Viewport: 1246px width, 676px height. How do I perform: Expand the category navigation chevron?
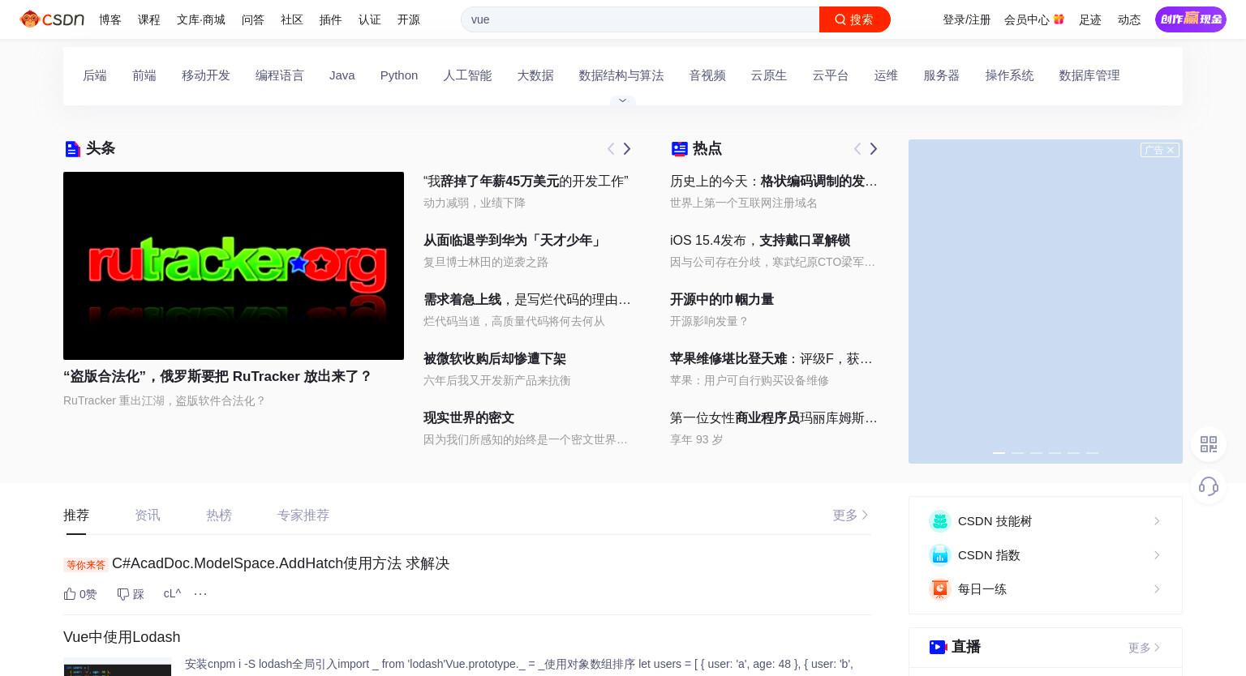click(623, 101)
